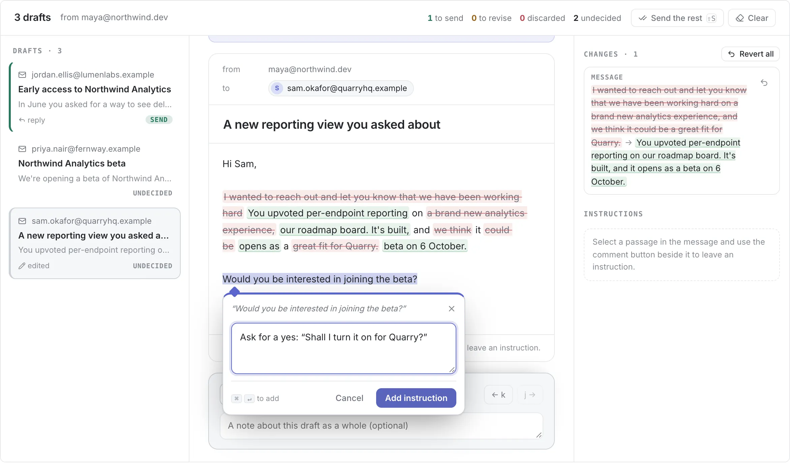Clear all draft decisions
Image resolution: width=790 pixels, height=463 pixels.
pos(752,18)
